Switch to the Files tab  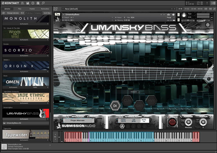20,9
